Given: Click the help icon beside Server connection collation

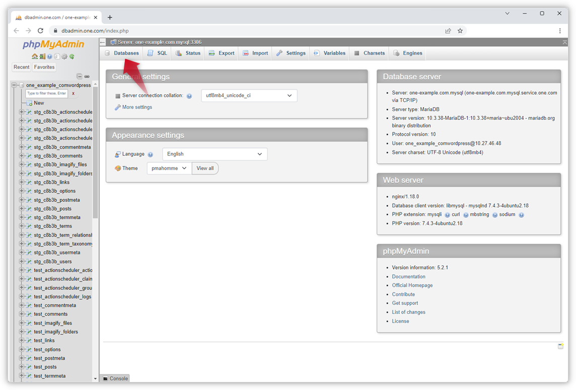Looking at the screenshot, I should coord(189,95).
